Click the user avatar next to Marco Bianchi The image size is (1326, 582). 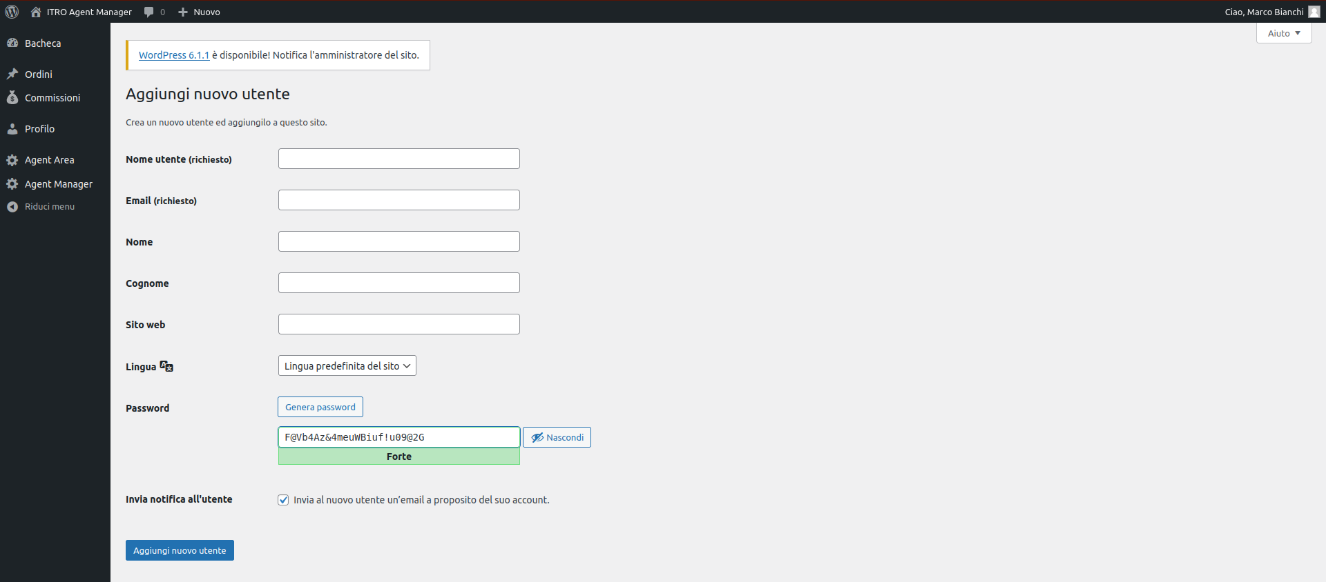[1314, 12]
